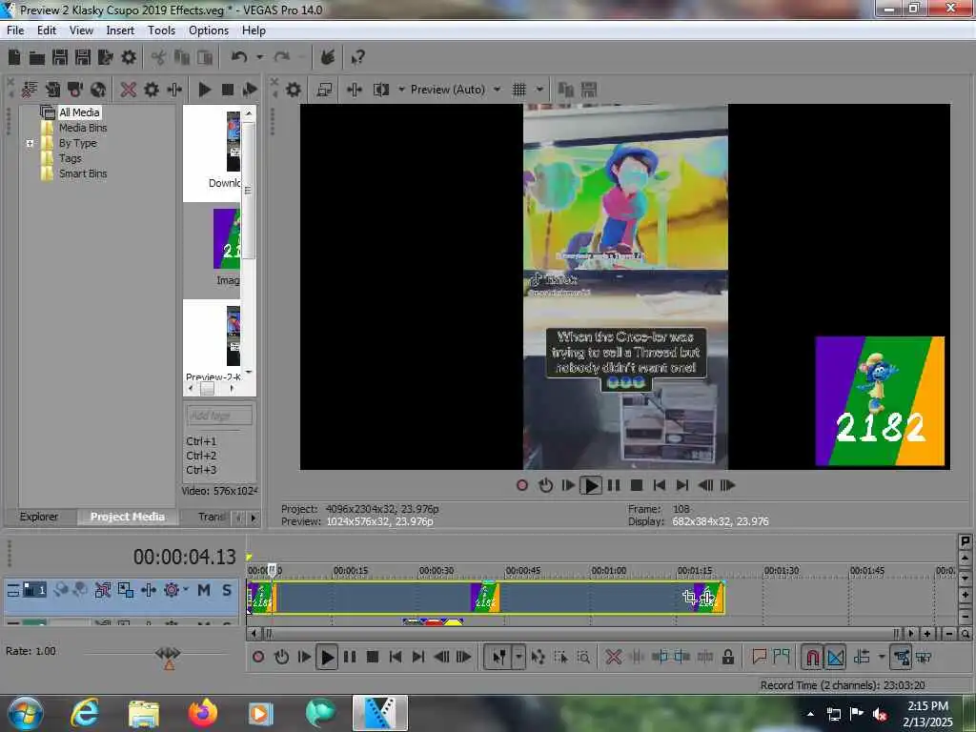This screenshot has height=732, width=976.
Task: Pause playback in timeline transport bar
Action: tap(350, 657)
